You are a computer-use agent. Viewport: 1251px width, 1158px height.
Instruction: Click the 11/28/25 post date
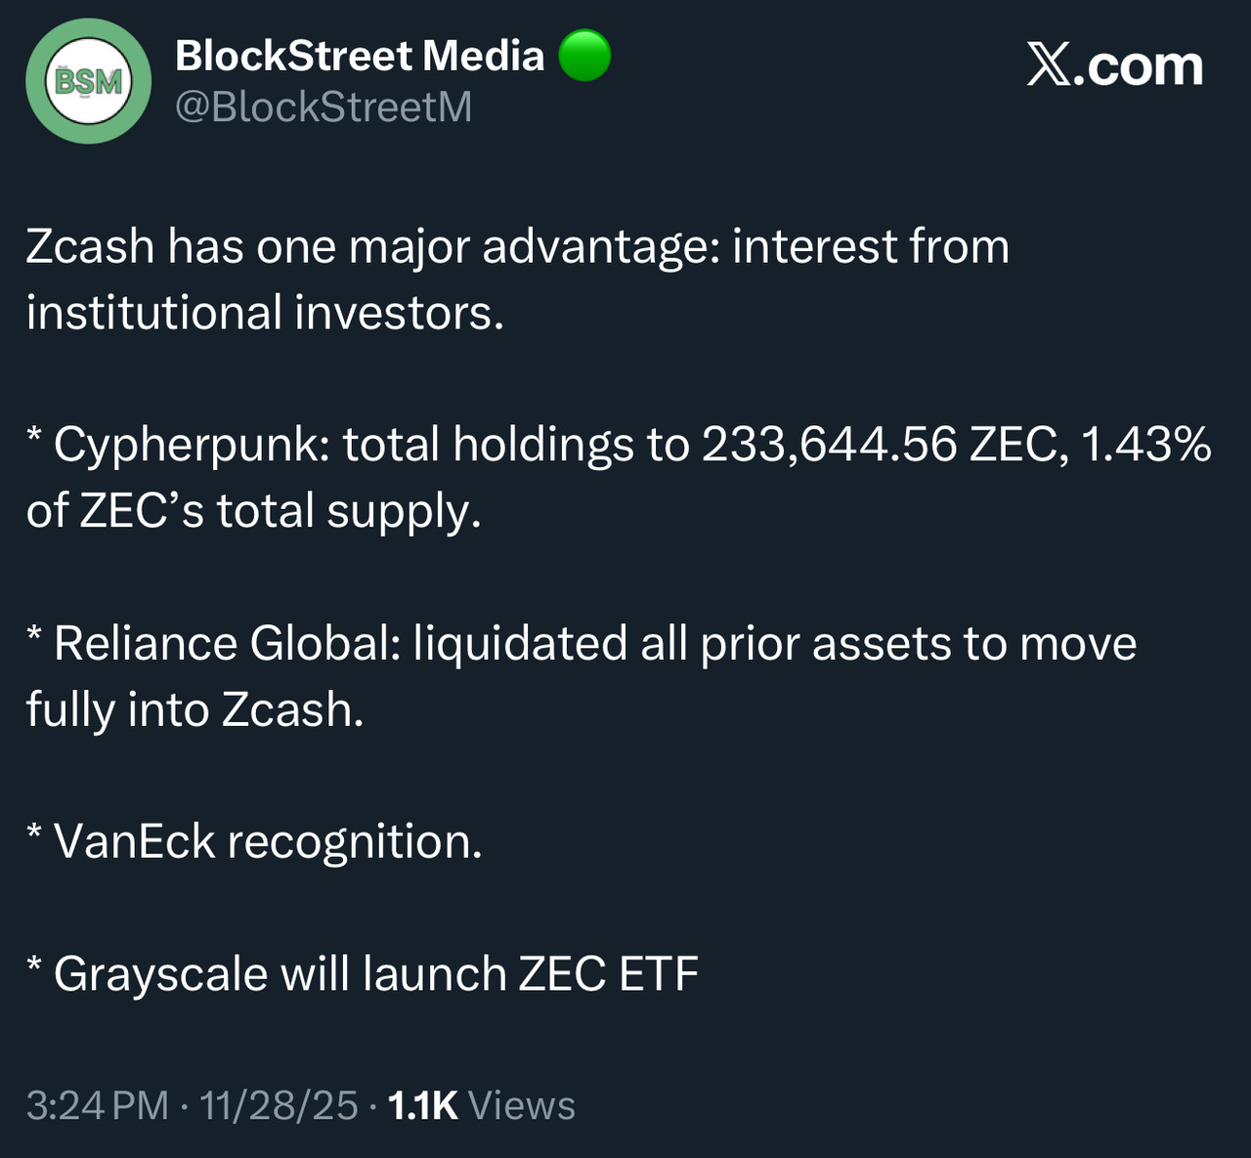coord(279,1105)
